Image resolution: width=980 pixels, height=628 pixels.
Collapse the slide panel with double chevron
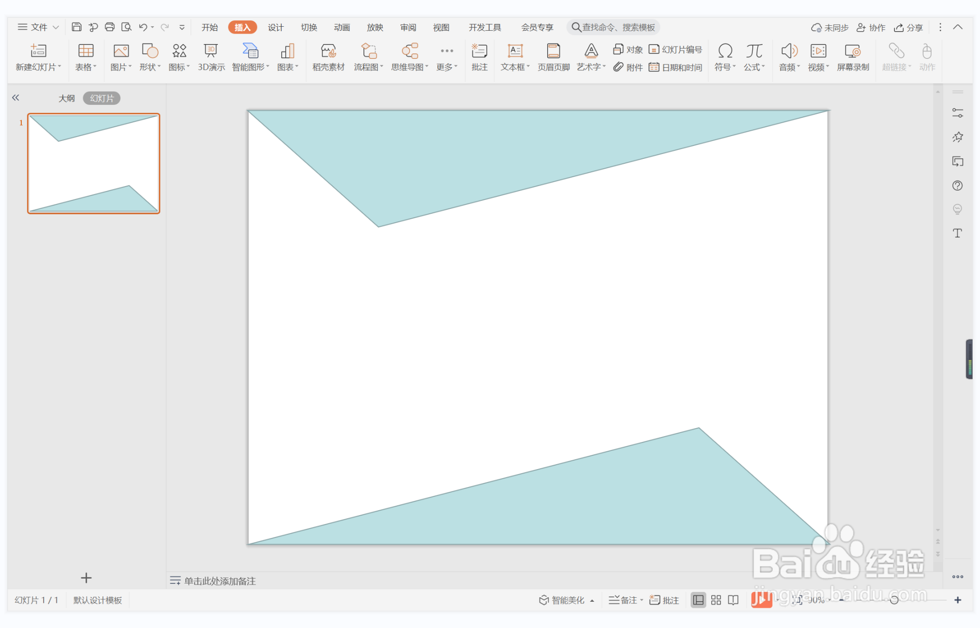pos(16,98)
